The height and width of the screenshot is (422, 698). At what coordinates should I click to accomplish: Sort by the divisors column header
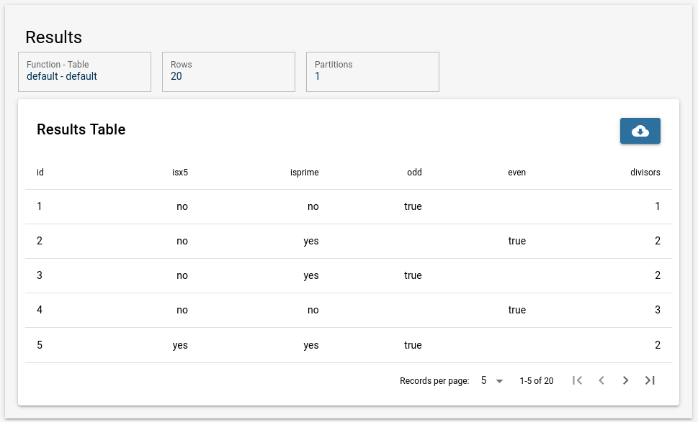click(x=645, y=173)
